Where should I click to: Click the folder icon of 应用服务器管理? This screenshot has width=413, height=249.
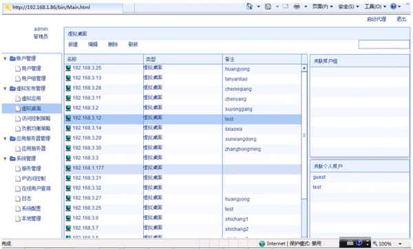tap(12, 138)
